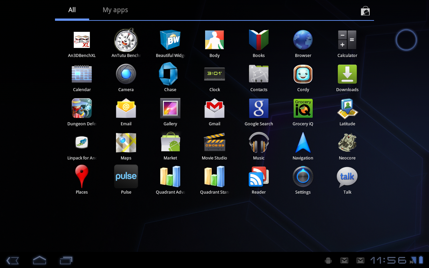
Task: Tap the 11:56 system clock
Action: (x=388, y=260)
